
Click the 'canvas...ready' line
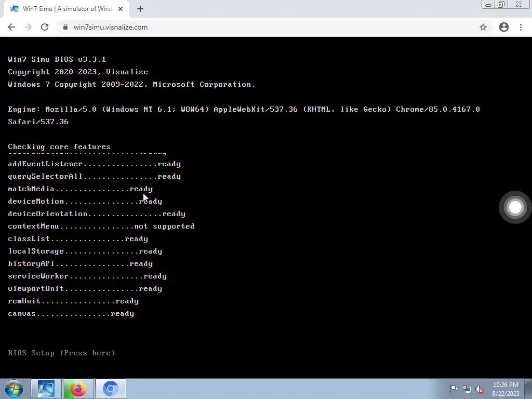click(71, 313)
